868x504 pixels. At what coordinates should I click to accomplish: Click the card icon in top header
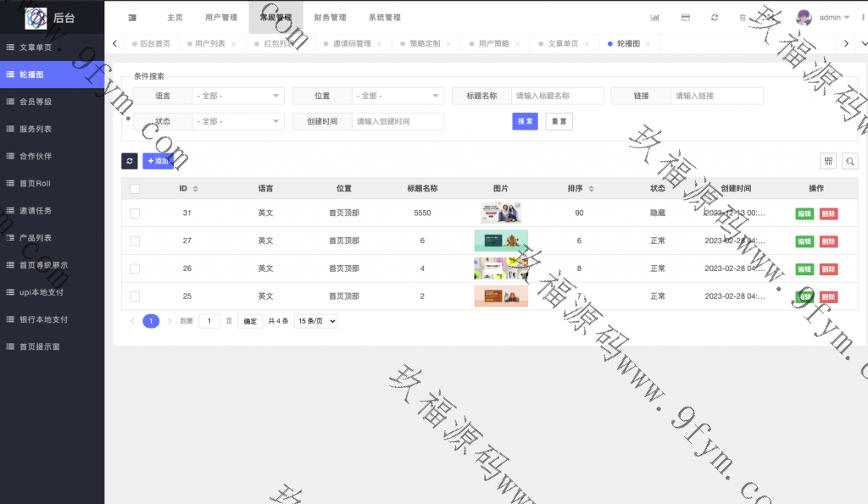click(685, 17)
